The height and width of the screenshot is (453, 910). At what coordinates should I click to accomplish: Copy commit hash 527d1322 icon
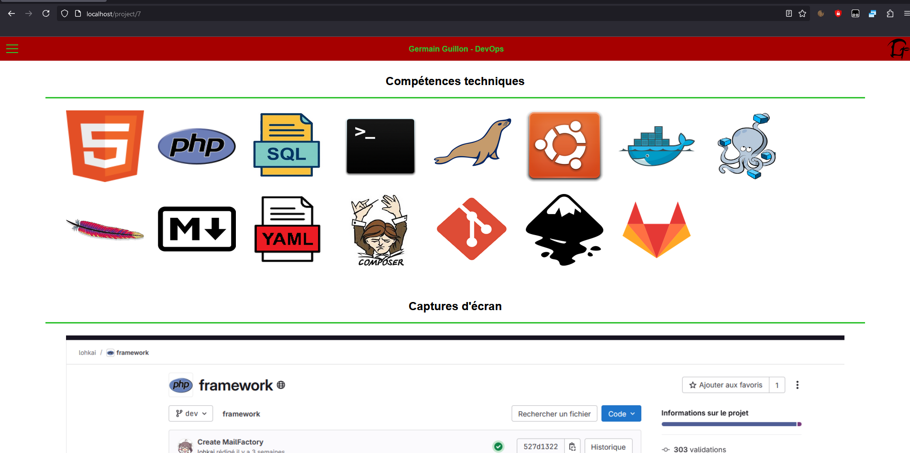point(572,446)
